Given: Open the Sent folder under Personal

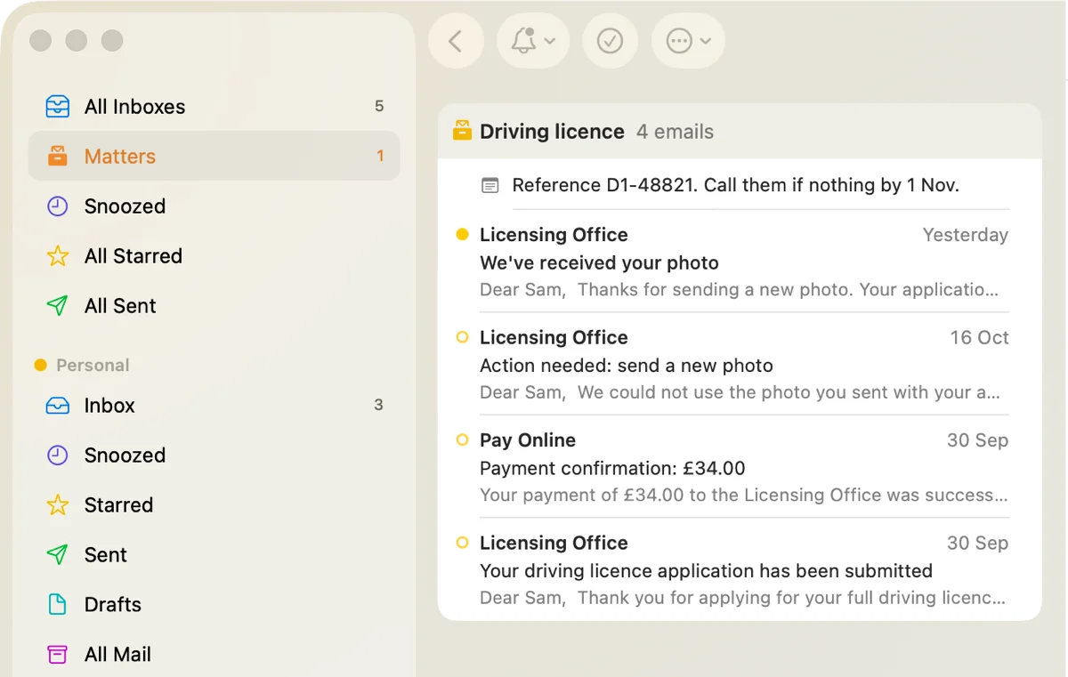Looking at the screenshot, I should (214, 555).
